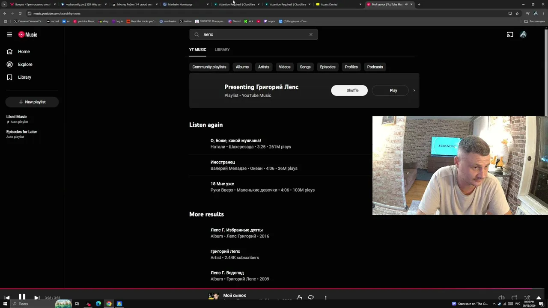Screen dimensions: 548x308
Task: Pause the playing song
Action: pyautogui.click(x=22, y=297)
